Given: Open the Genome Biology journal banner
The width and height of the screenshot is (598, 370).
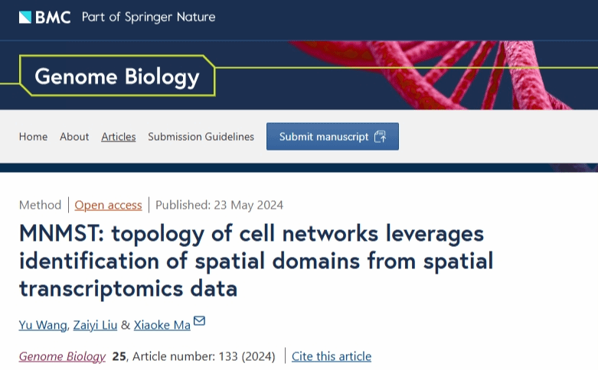Looking at the screenshot, I should tap(116, 76).
